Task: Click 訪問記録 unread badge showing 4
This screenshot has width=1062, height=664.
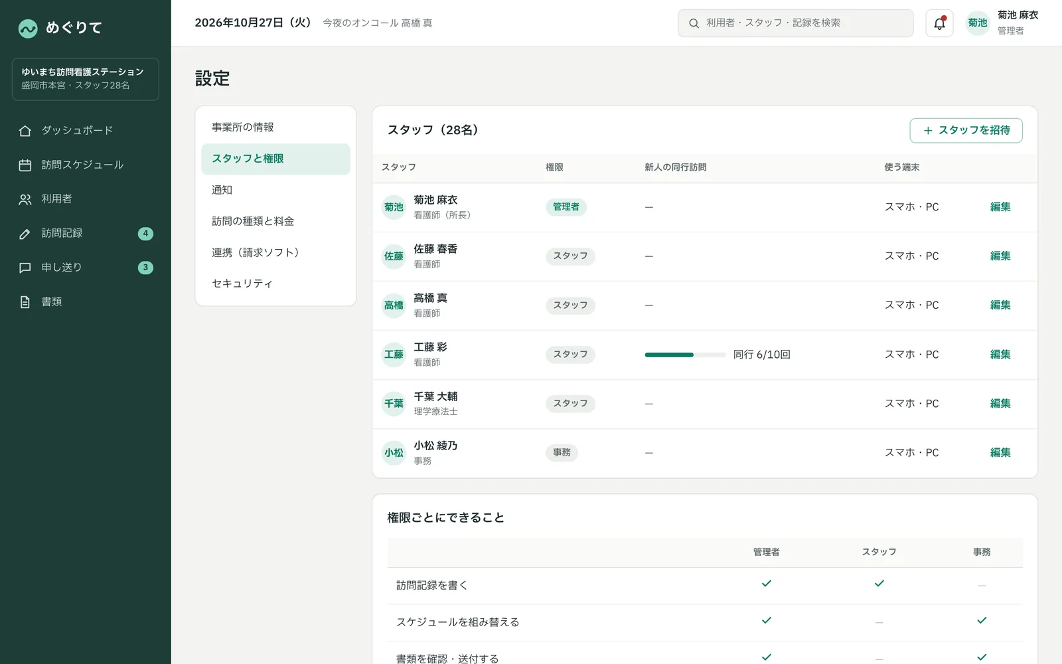Action: click(145, 234)
